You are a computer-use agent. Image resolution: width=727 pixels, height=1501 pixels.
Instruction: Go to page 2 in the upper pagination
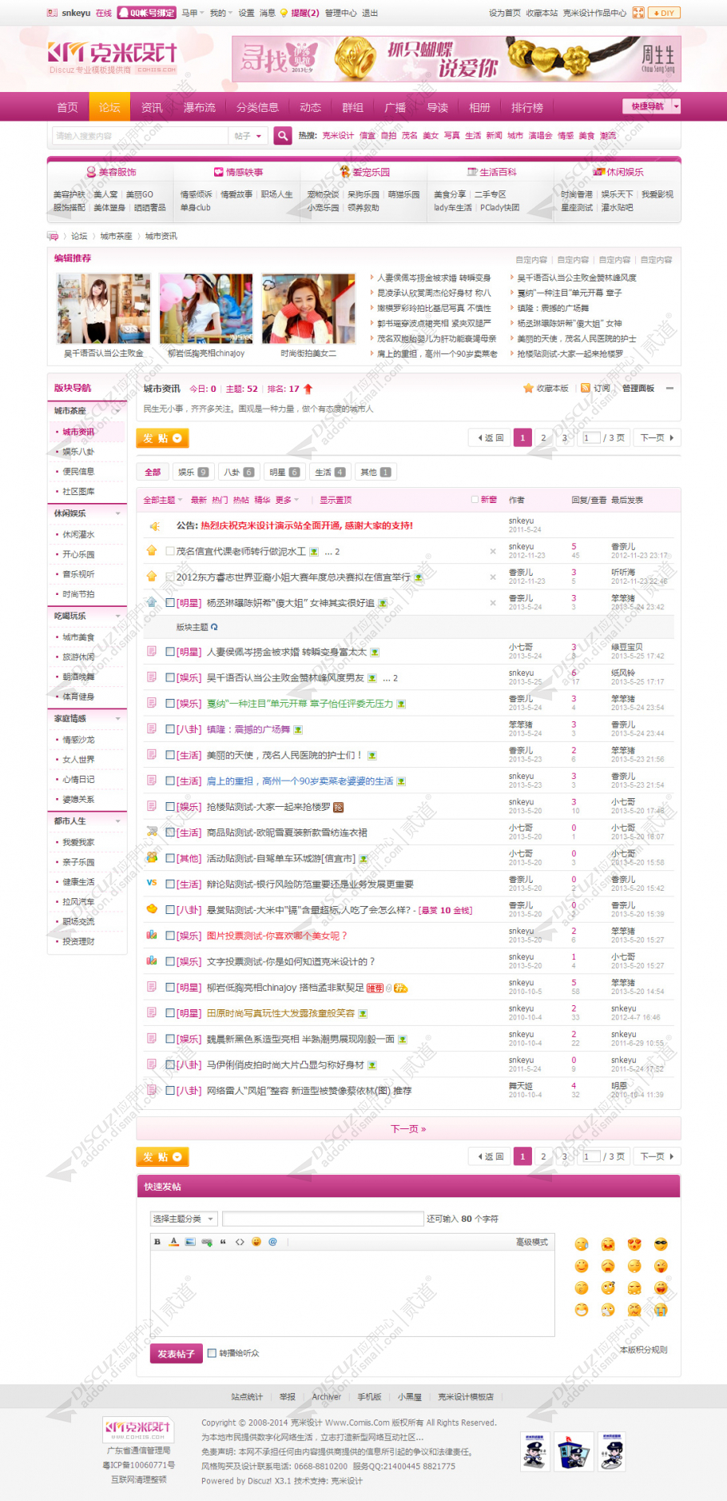pyautogui.click(x=543, y=438)
